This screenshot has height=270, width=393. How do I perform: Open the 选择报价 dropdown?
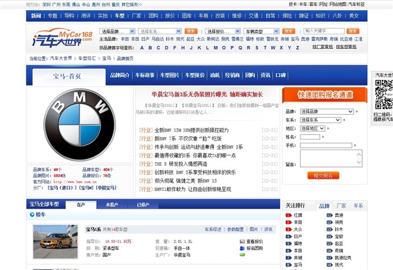pyautogui.click(x=223, y=31)
